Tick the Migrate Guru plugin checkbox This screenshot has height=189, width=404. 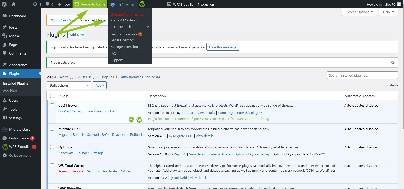click(x=52, y=129)
